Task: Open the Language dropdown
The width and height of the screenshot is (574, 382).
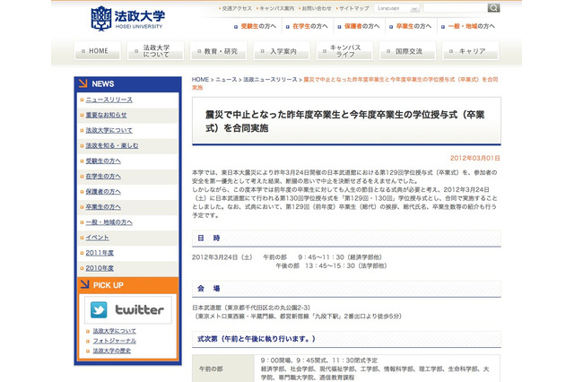Action: [396, 8]
